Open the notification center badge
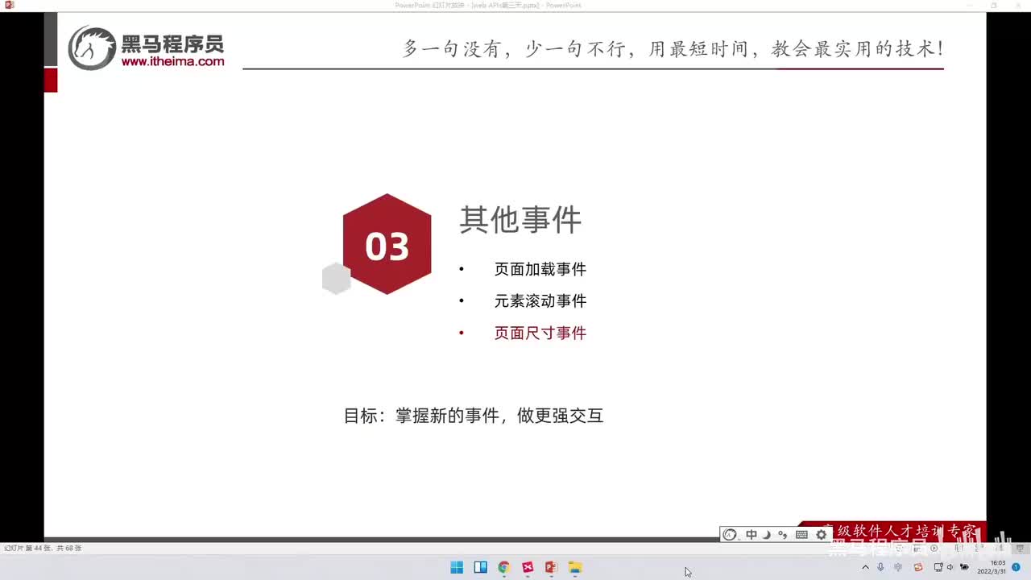The image size is (1031, 580). (1016, 567)
